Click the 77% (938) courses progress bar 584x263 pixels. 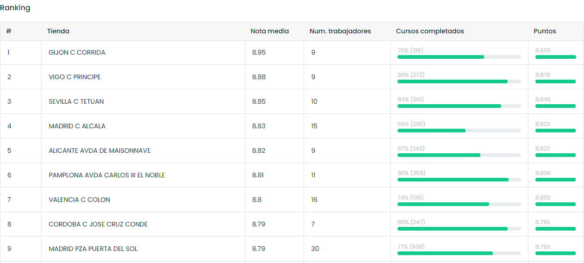pyautogui.click(x=459, y=253)
